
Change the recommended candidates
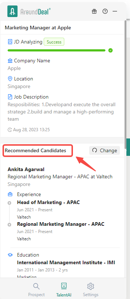point(104,150)
